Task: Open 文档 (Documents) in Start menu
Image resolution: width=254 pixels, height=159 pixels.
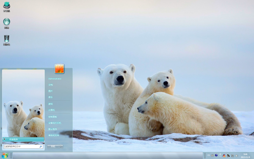Action: click(50, 85)
